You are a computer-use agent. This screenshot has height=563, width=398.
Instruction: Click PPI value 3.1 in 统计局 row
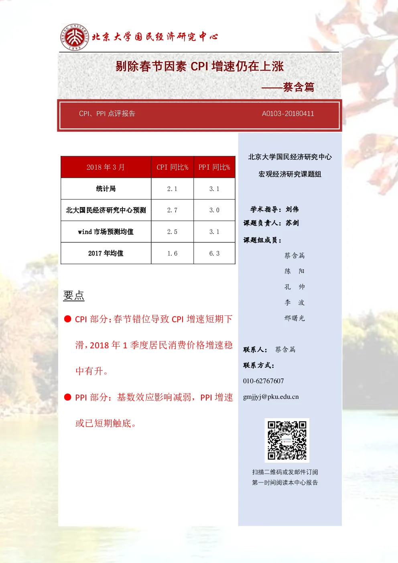coord(214,189)
